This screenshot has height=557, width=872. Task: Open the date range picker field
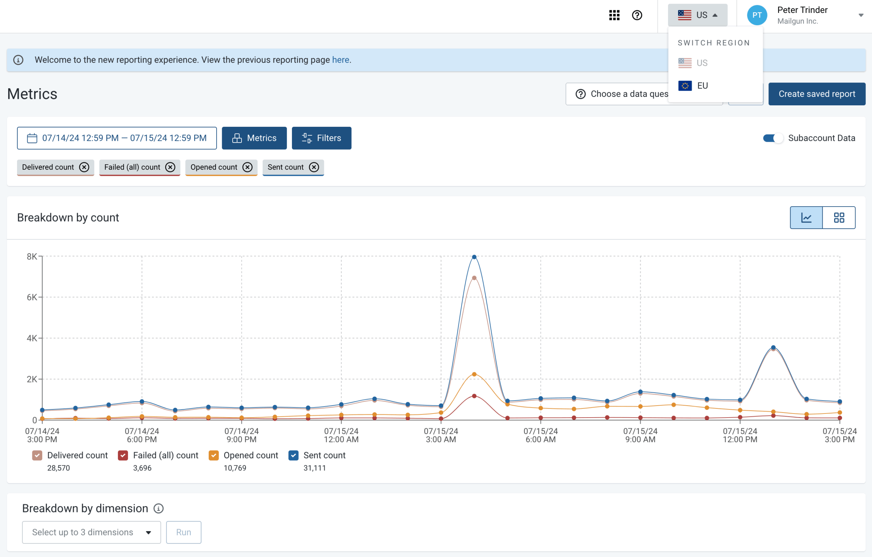click(117, 138)
